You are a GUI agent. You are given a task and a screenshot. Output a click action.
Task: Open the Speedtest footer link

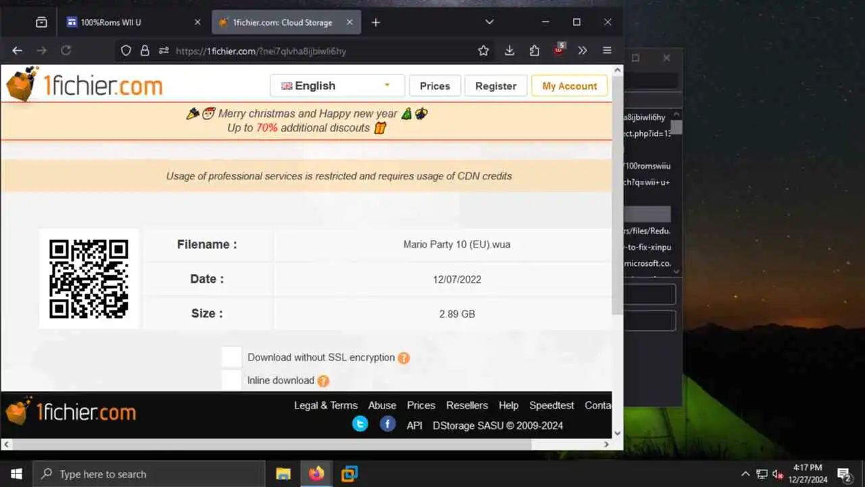pyautogui.click(x=551, y=405)
